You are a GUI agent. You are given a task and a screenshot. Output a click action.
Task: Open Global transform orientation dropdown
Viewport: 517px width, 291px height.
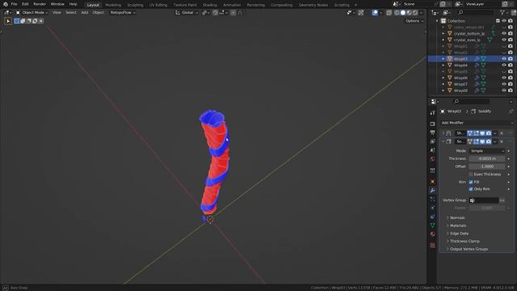(187, 13)
